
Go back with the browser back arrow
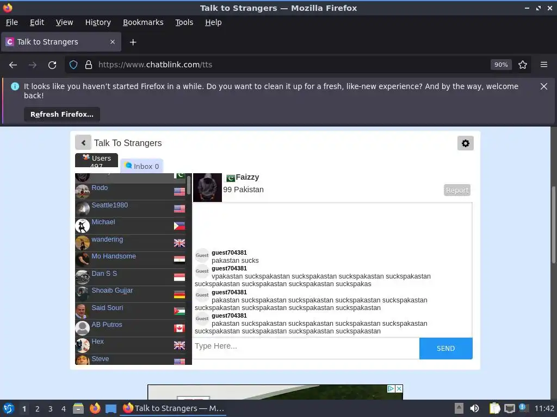click(x=13, y=65)
